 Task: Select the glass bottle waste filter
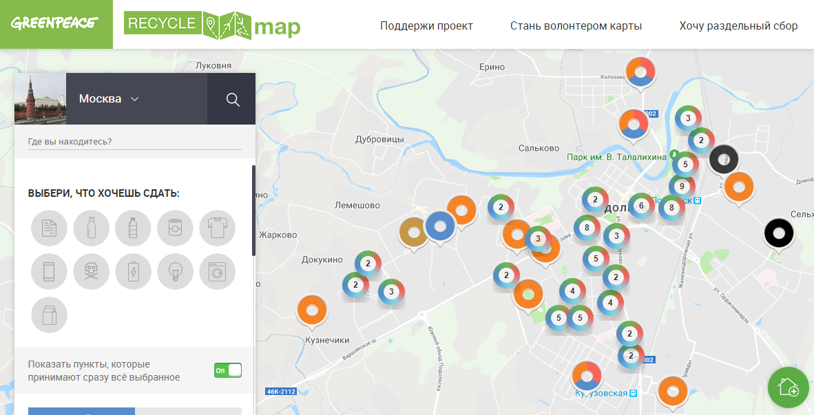tap(92, 228)
